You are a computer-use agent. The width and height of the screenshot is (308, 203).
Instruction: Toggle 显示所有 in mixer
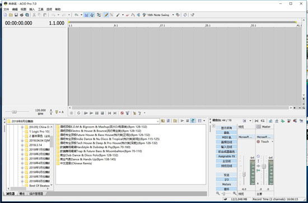coord(226,128)
